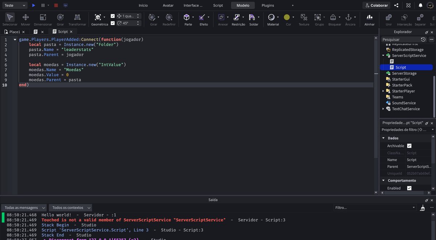Open the Teste mode dropdown
Screen dimensions: 436x240
pyautogui.click(x=14, y=5)
